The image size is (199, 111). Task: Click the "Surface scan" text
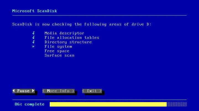59,56
